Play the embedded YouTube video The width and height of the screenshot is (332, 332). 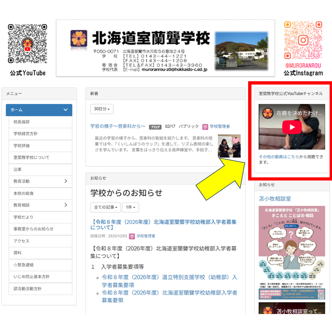(292, 127)
